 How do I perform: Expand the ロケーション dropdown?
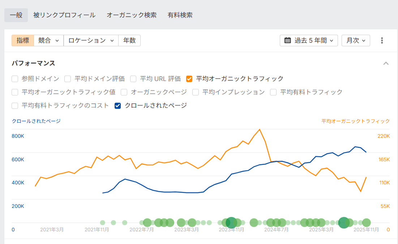coord(91,40)
